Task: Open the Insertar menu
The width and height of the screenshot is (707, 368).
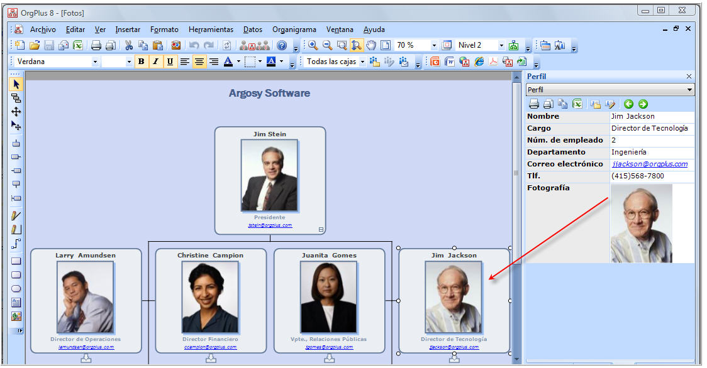Action: click(128, 30)
